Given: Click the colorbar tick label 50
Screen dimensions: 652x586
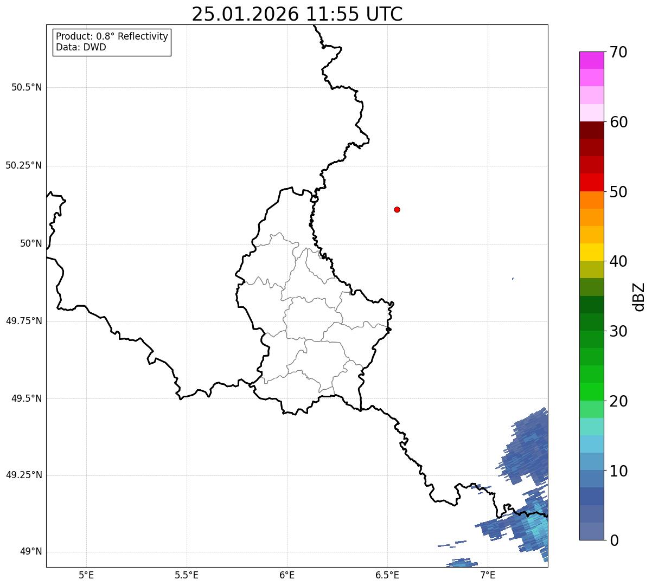Looking at the screenshot, I should (618, 192).
